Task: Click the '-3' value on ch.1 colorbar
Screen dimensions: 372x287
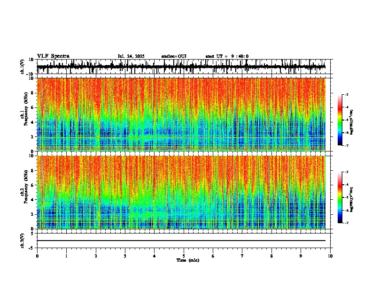Action: [347, 94]
